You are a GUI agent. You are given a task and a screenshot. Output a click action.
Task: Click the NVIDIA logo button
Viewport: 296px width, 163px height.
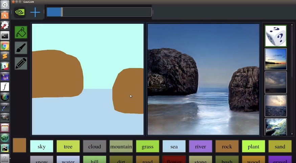pyautogui.click(x=20, y=12)
